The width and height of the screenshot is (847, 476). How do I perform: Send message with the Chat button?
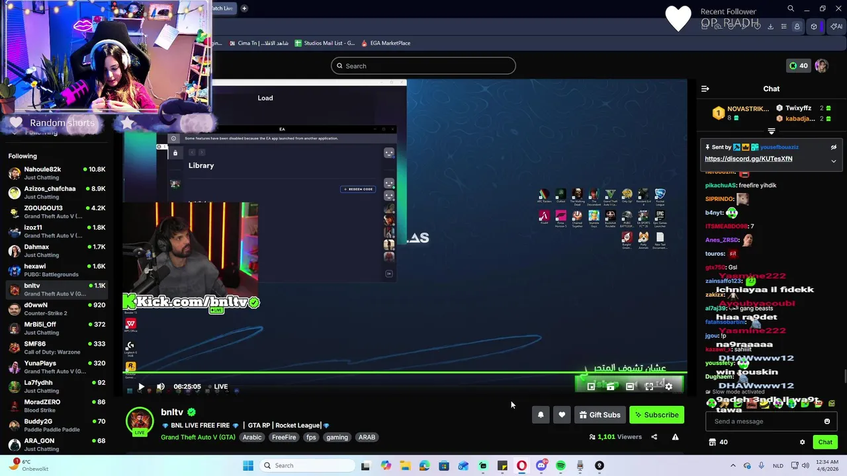(x=825, y=442)
